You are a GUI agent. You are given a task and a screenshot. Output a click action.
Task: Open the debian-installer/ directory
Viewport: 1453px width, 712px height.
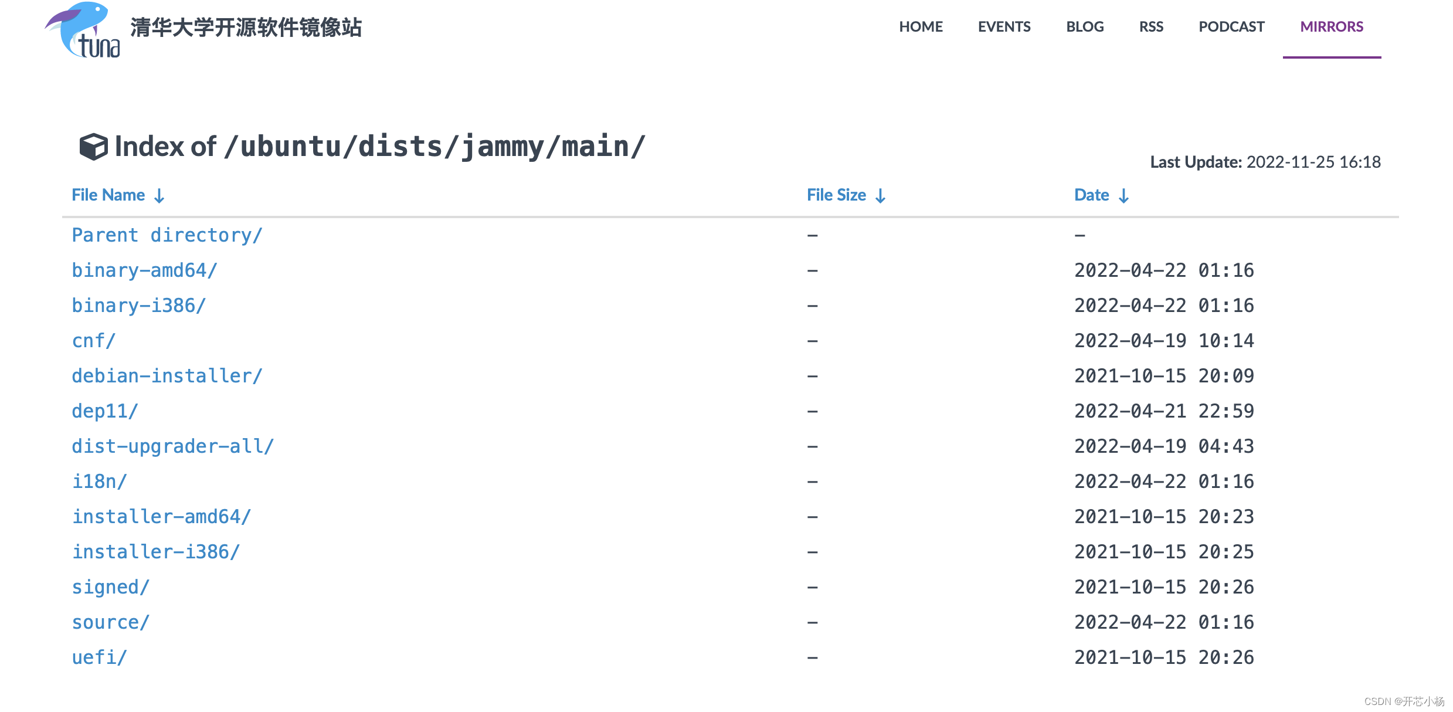point(167,376)
